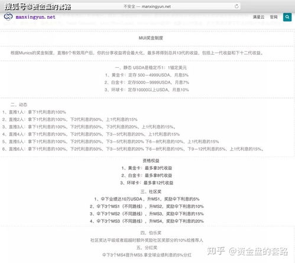
Task: Click the 三、社区奖 section heading
Action: pyautogui.click(x=151, y=192)
